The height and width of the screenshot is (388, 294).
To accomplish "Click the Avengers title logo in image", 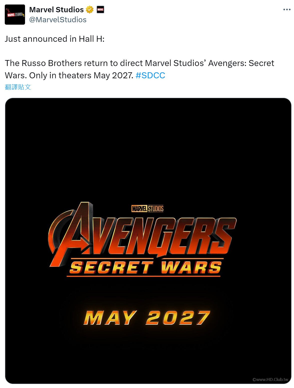I will tap(142, 234).
